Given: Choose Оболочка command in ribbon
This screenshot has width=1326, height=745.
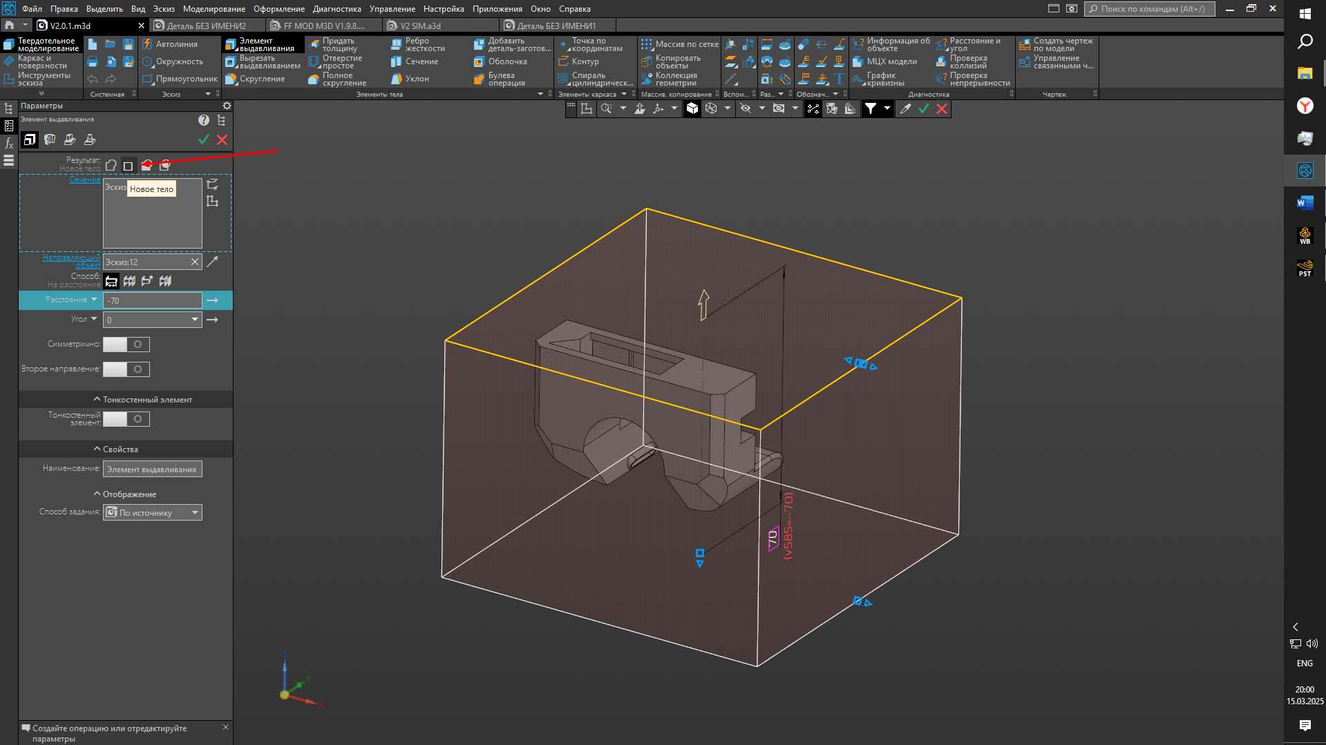Looking at the screenshot, I should click(x=501, y=61).
